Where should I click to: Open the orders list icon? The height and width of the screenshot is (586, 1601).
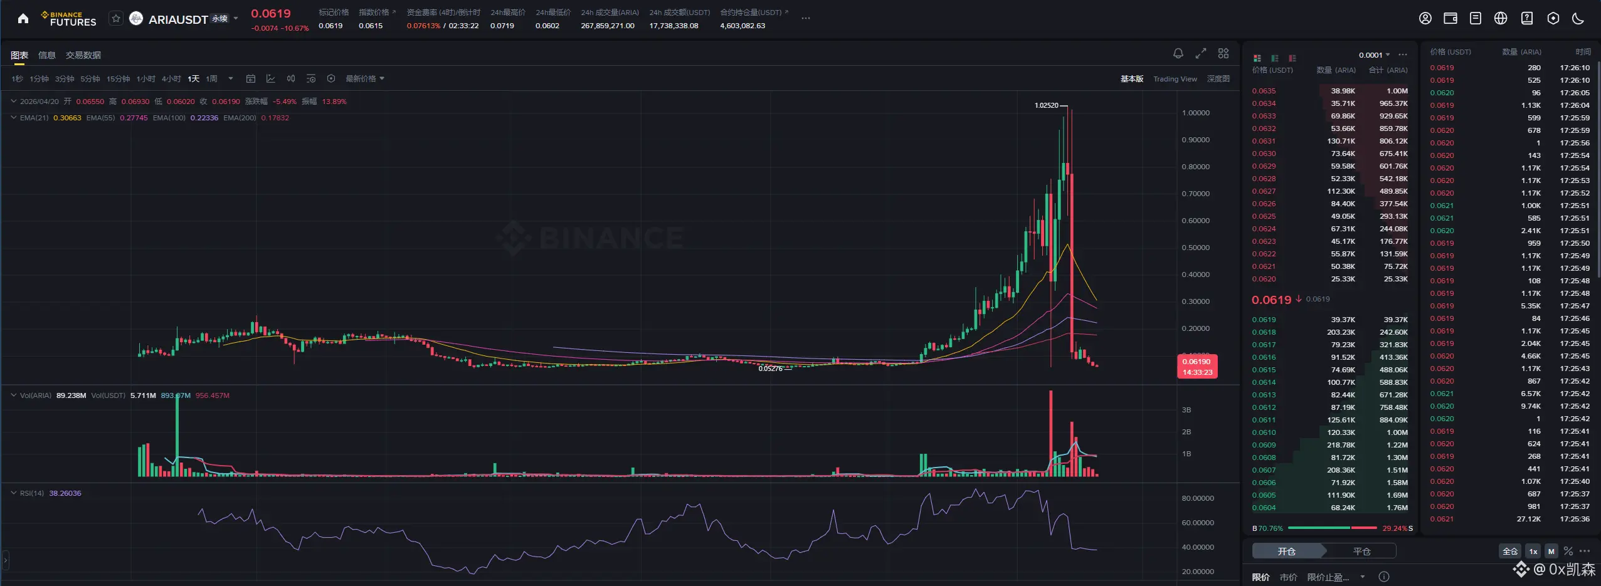1476,19
